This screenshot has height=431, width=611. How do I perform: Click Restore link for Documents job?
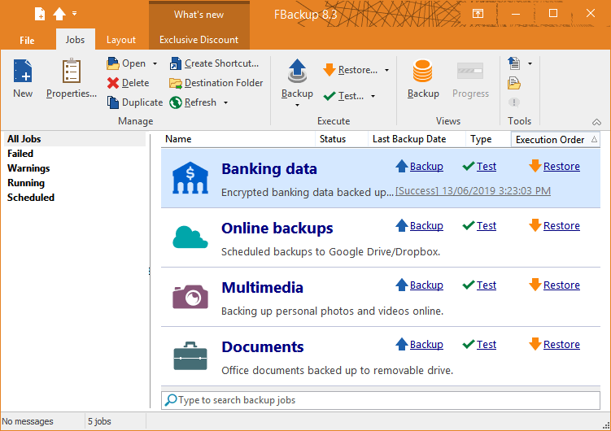click(x=561, y=345)
